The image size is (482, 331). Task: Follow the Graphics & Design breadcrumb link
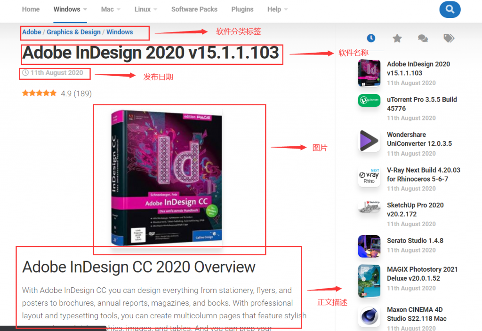[x=73, y=32]
